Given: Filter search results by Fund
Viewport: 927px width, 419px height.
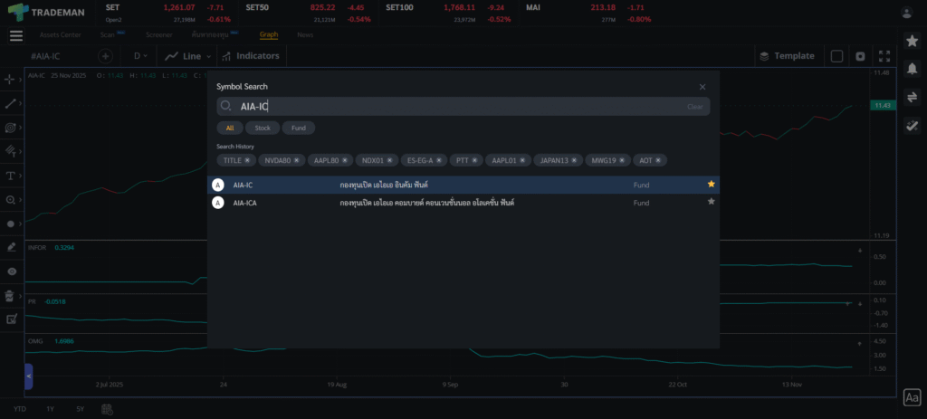Looking at the screenshot, I should click(298, 129).
